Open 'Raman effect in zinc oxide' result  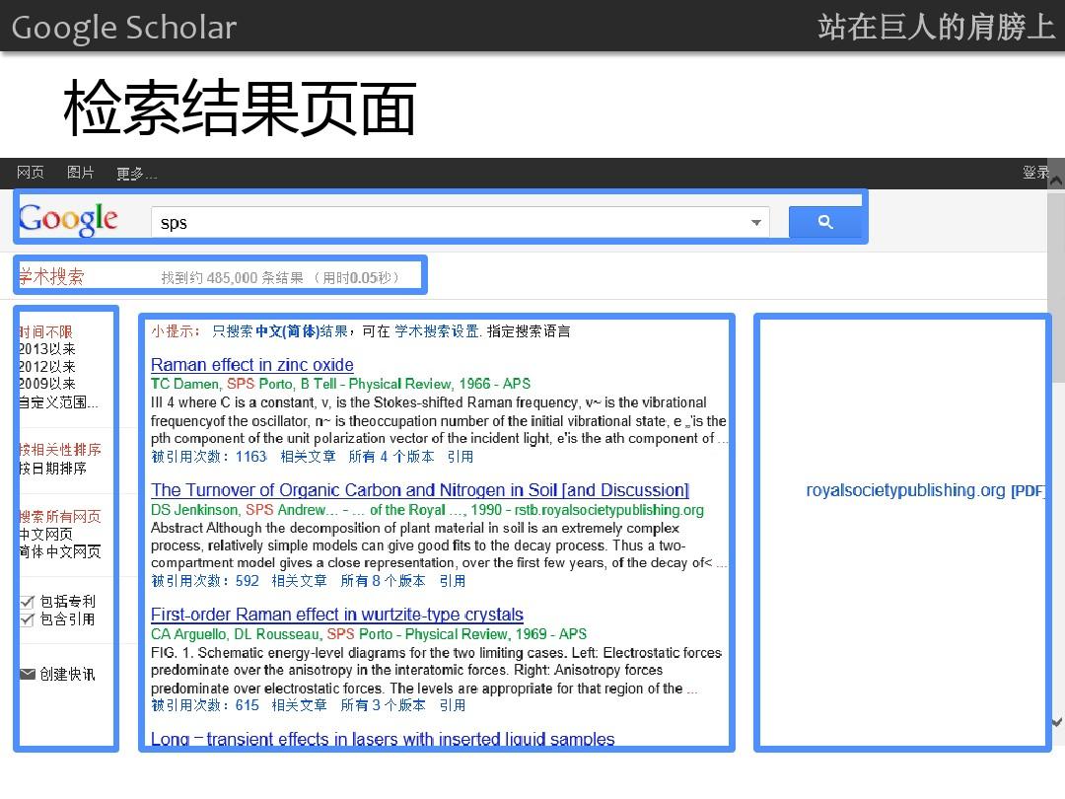click(x=252, y=365)
